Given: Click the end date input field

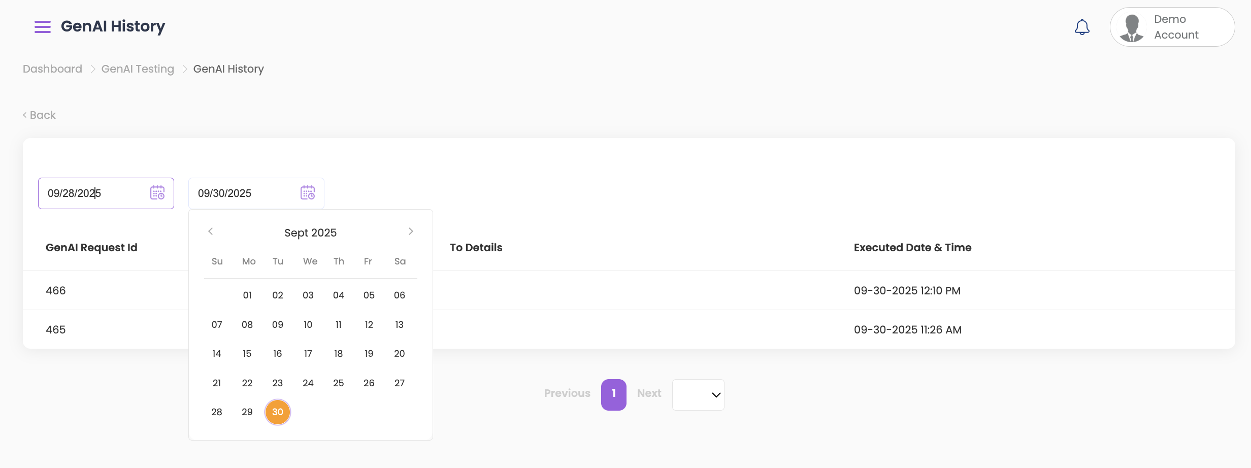Looking at the screenshot, I should [x=244, y=193].
